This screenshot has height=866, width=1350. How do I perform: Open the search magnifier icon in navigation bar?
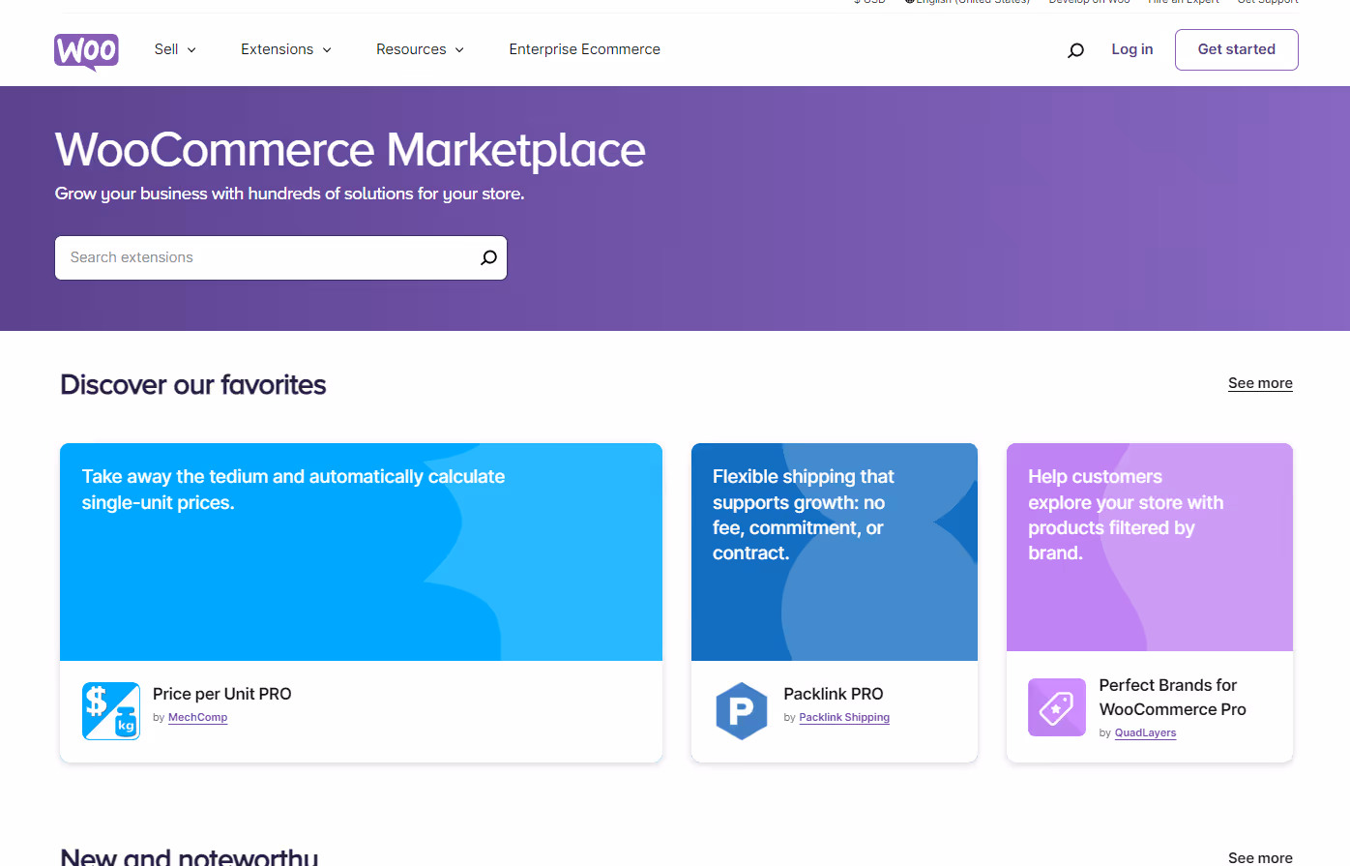coord(1074,49)
